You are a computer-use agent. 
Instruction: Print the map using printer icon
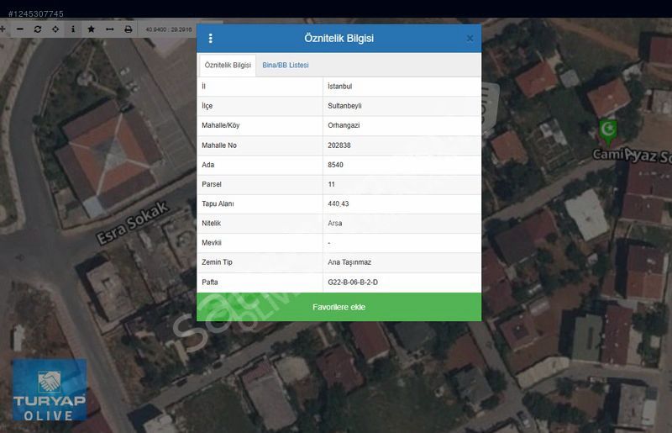coord(128,29)
